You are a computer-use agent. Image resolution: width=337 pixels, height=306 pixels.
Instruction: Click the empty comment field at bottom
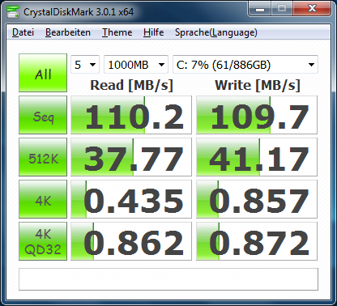(x=168, y=279)
